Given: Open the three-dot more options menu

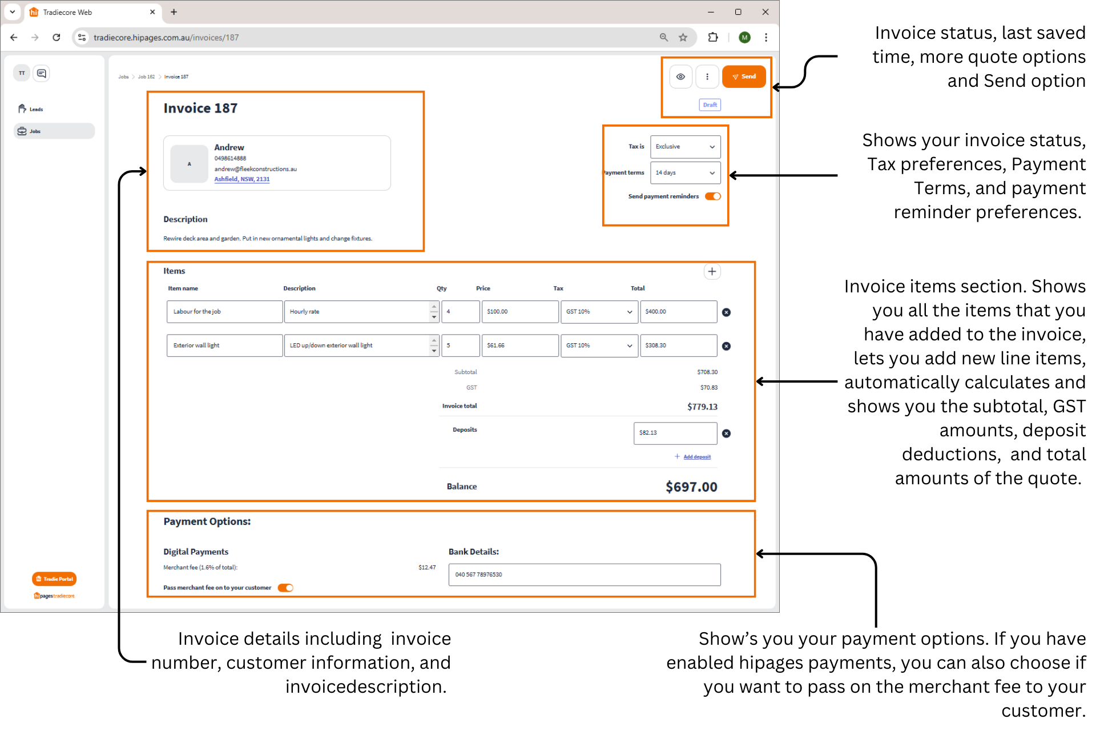Looking at the screenshot, I should [707, 77].
